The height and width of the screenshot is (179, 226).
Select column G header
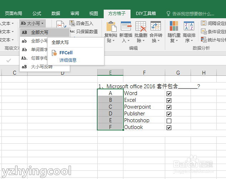pos(178,72)
